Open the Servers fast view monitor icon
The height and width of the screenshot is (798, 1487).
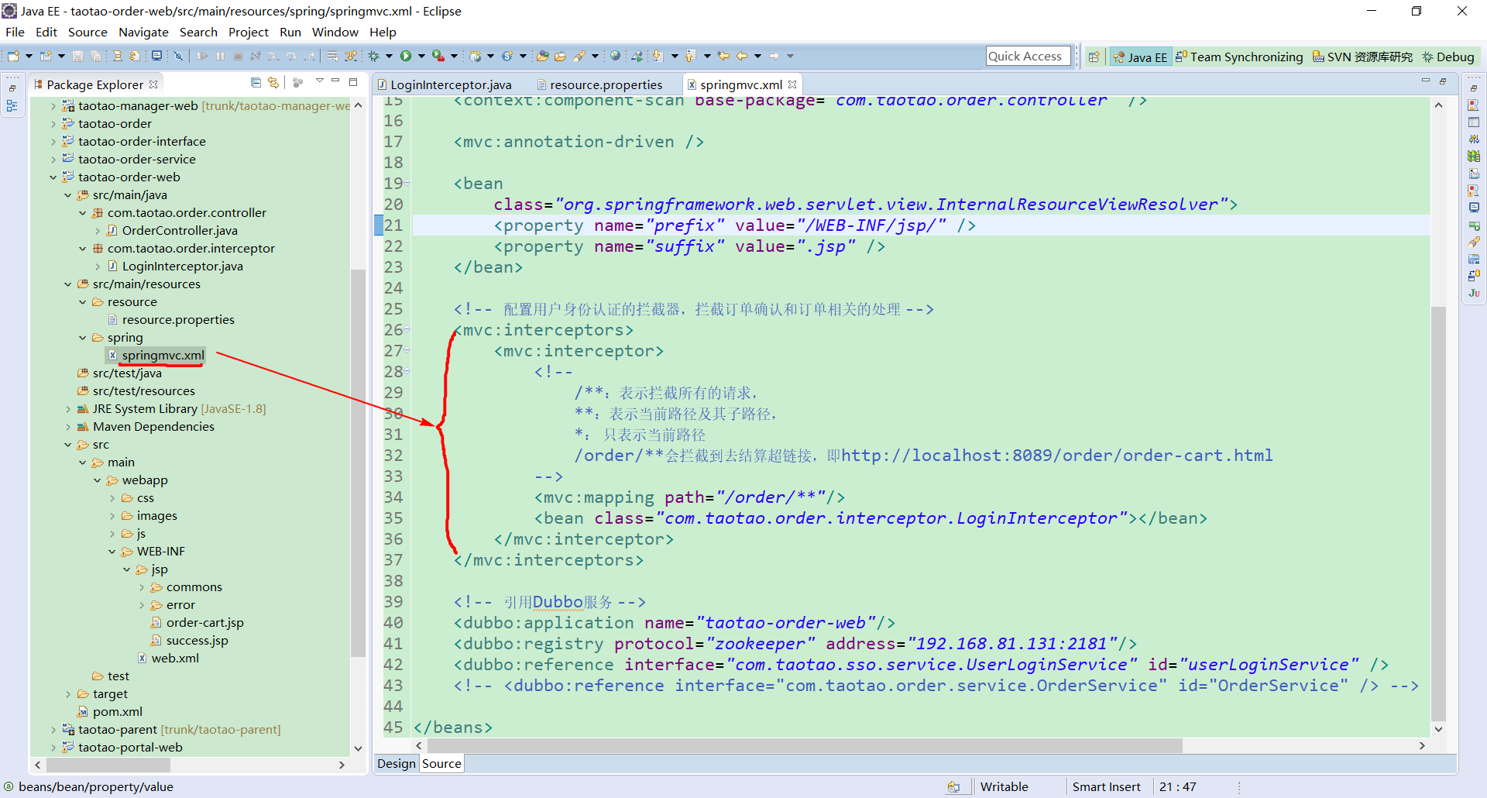click(x=1474, y=208)
